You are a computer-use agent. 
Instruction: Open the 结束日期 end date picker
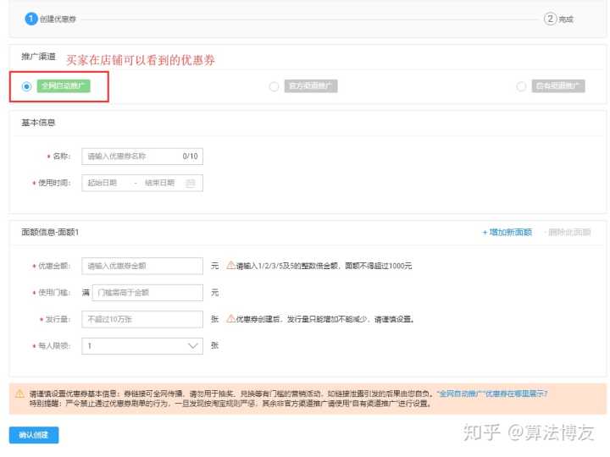(x=159, y=183)
